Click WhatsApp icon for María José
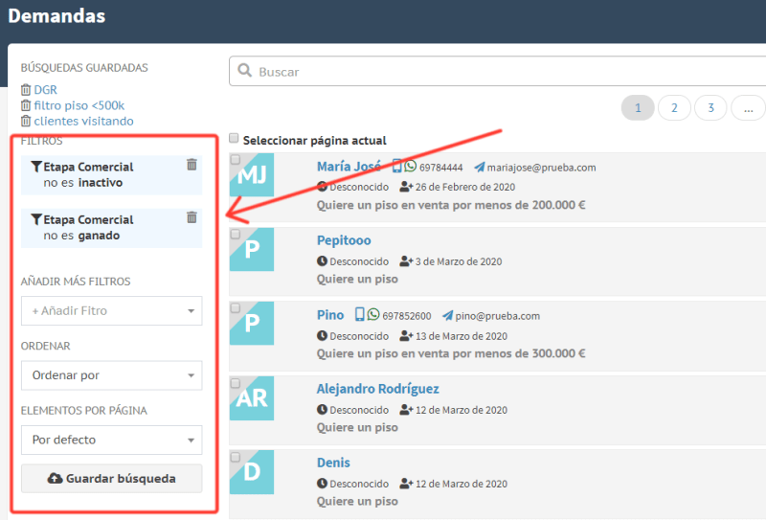 click(411, 167)
